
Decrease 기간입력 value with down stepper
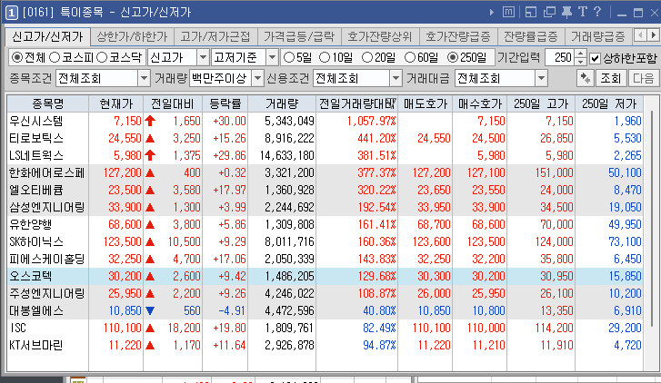coord(580,62)
